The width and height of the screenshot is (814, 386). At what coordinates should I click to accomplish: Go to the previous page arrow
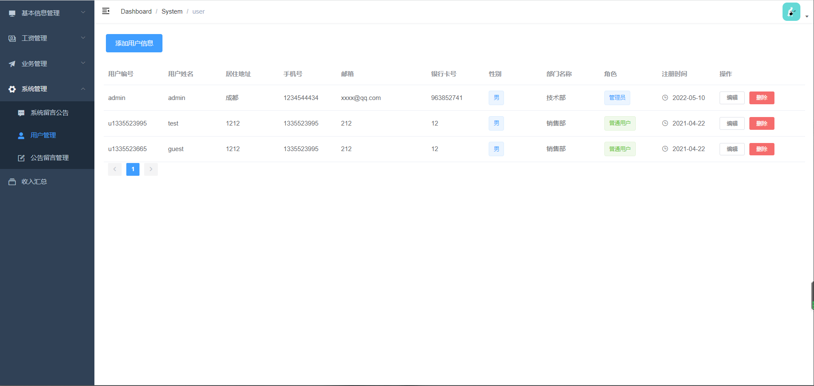[x=115, y=169]
